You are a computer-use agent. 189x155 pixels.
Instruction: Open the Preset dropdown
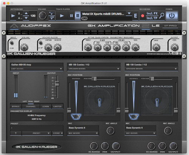click(37, 133)
